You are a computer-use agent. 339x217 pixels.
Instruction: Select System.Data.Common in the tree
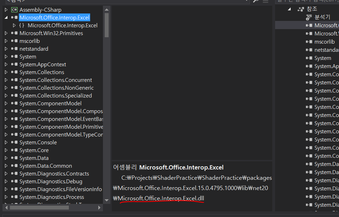click(x=46, y=166)
